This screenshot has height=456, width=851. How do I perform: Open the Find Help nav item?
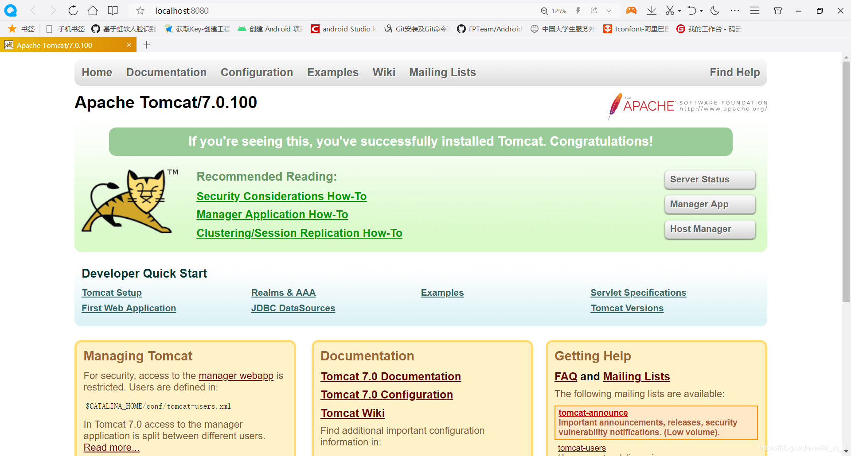point(735,72)
